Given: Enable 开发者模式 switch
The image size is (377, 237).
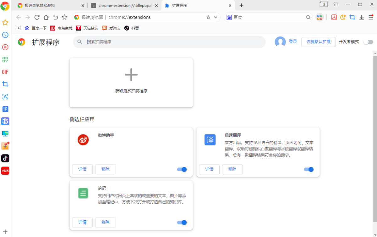Looking at the screenshot, I should point(368,42).
